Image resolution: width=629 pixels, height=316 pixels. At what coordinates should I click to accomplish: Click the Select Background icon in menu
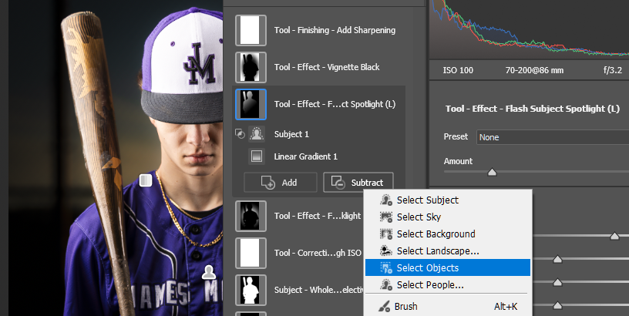point(386,234)
